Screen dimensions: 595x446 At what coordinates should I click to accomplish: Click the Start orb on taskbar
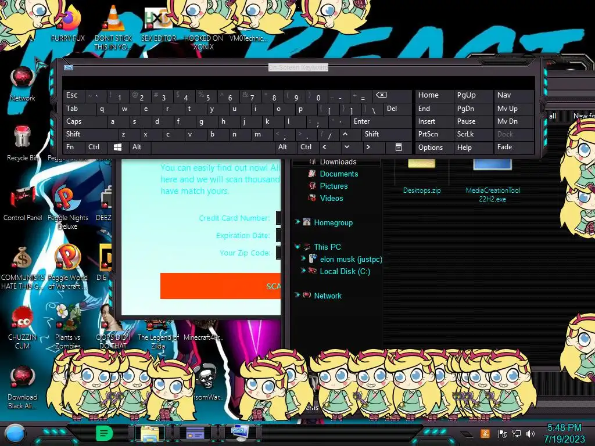click(x=15, y=433)
